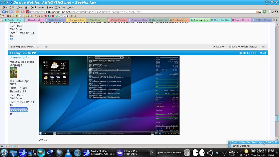Select Device Notifier Settings menu entry
279x157 pixels.
click(247, 143)
